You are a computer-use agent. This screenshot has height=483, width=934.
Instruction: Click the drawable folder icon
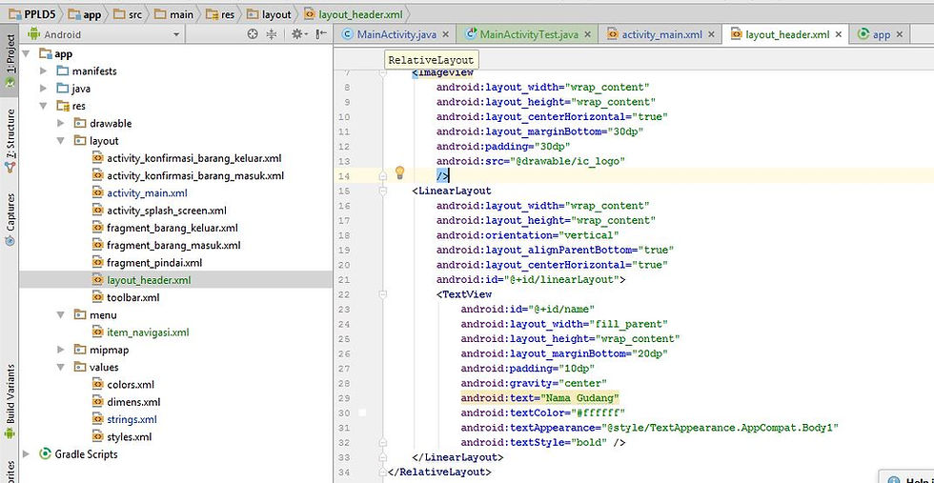(80, 123)
